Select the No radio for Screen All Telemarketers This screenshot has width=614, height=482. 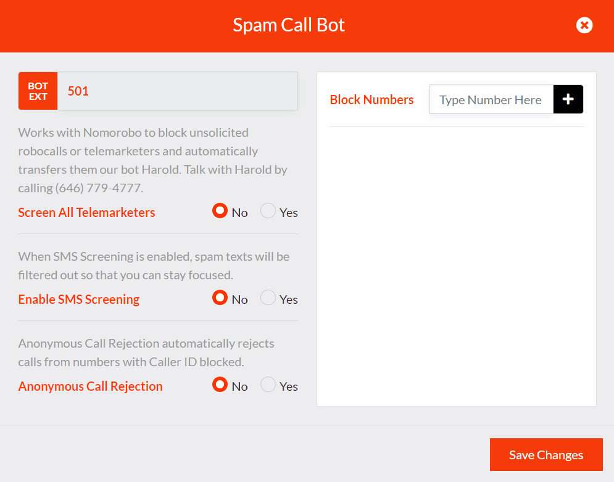(x=220, y=210)
